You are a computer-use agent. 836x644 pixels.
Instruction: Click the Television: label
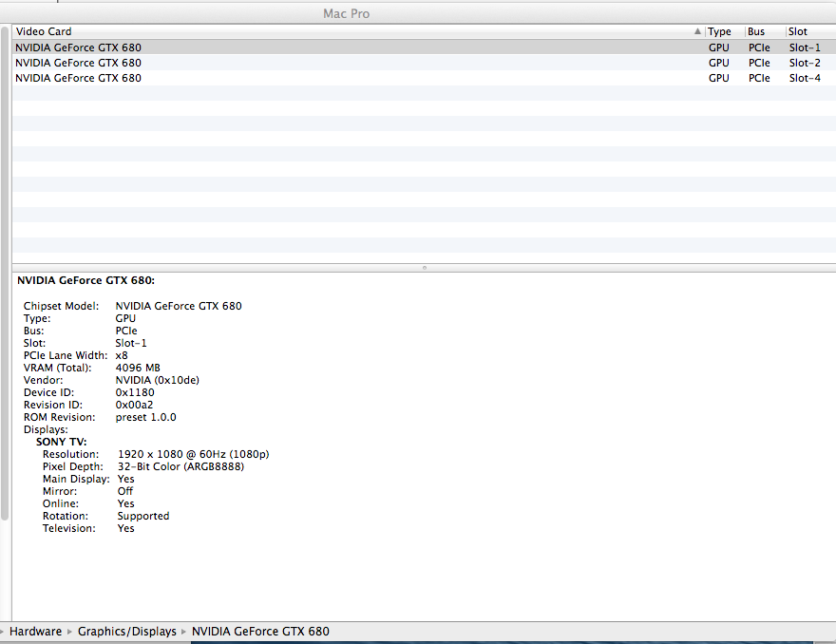pos(69,528)
